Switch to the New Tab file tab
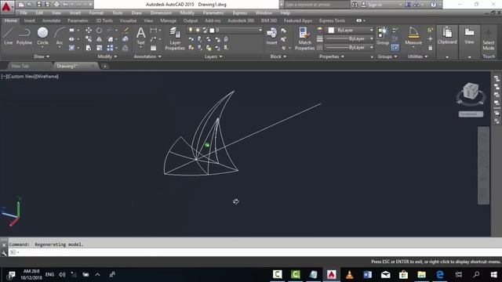 coord(20,66)
